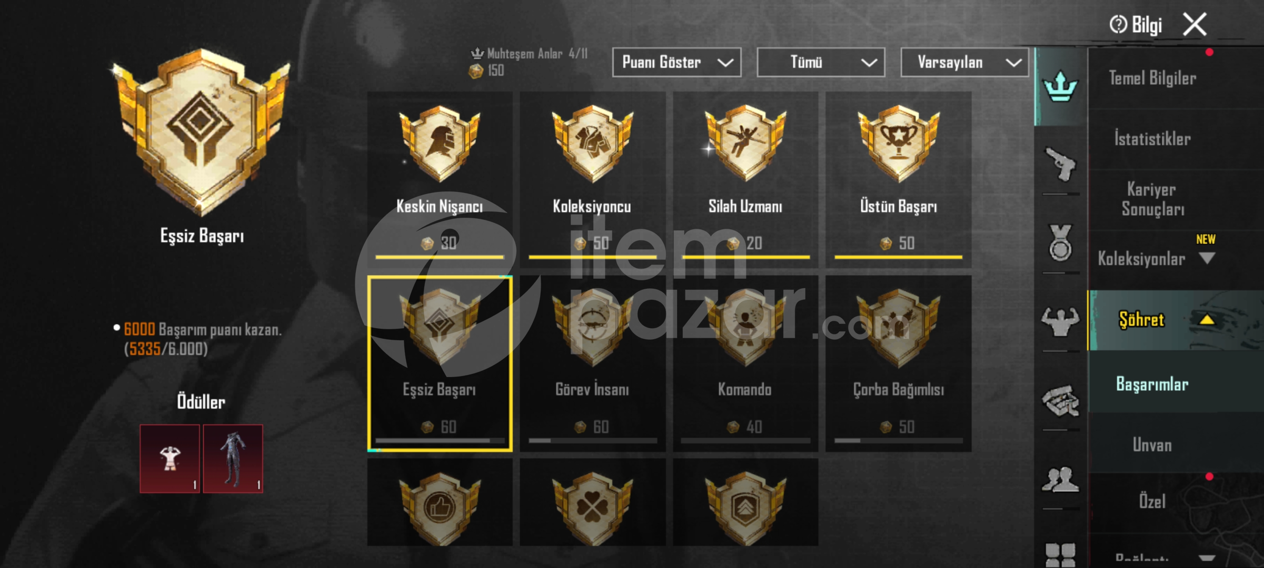The width and height of the screenshot is (1264, 568).
Task: Open the Tümü filter dropdown
Action: [x=821, y=63]
